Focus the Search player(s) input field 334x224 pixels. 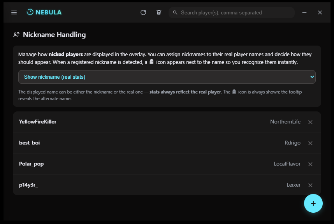pyautogui.click(x=234, y=12)
